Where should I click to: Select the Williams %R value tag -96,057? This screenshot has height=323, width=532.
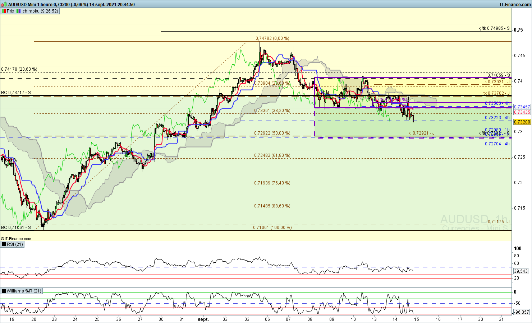tap(521, 312)
